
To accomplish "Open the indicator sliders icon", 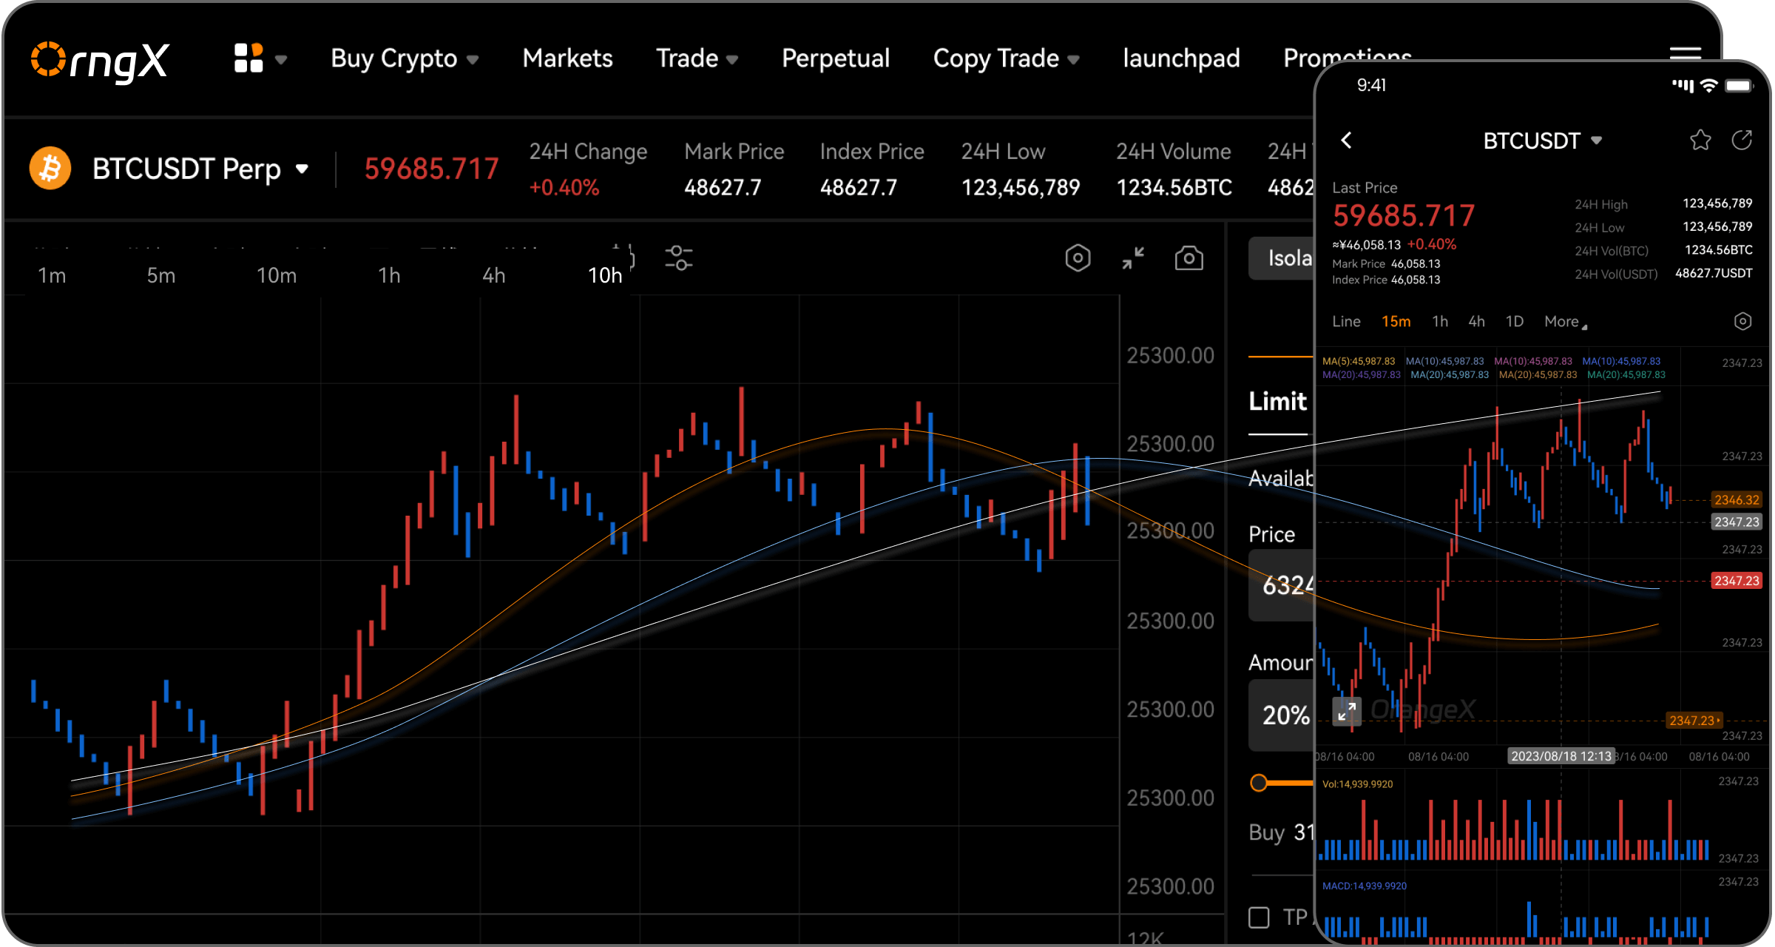I will tap(678, 258).
